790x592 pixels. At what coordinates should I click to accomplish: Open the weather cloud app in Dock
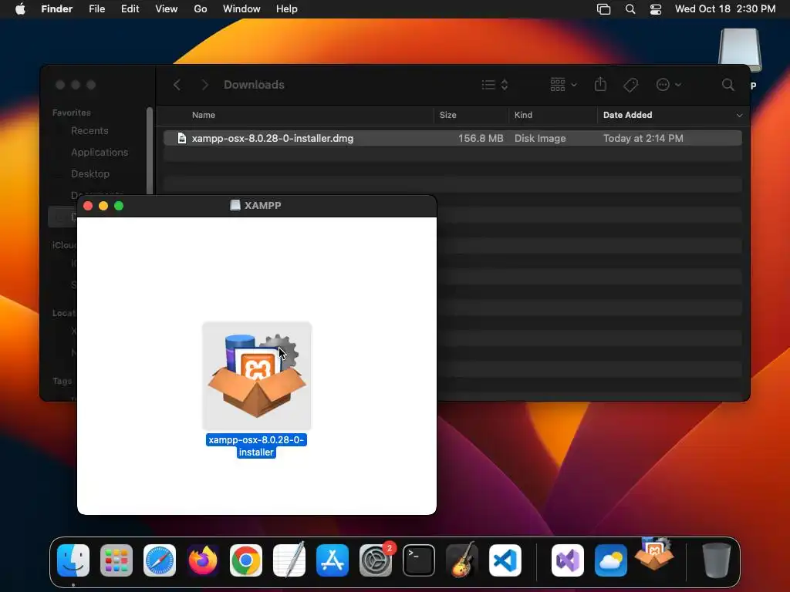[611, 560]
